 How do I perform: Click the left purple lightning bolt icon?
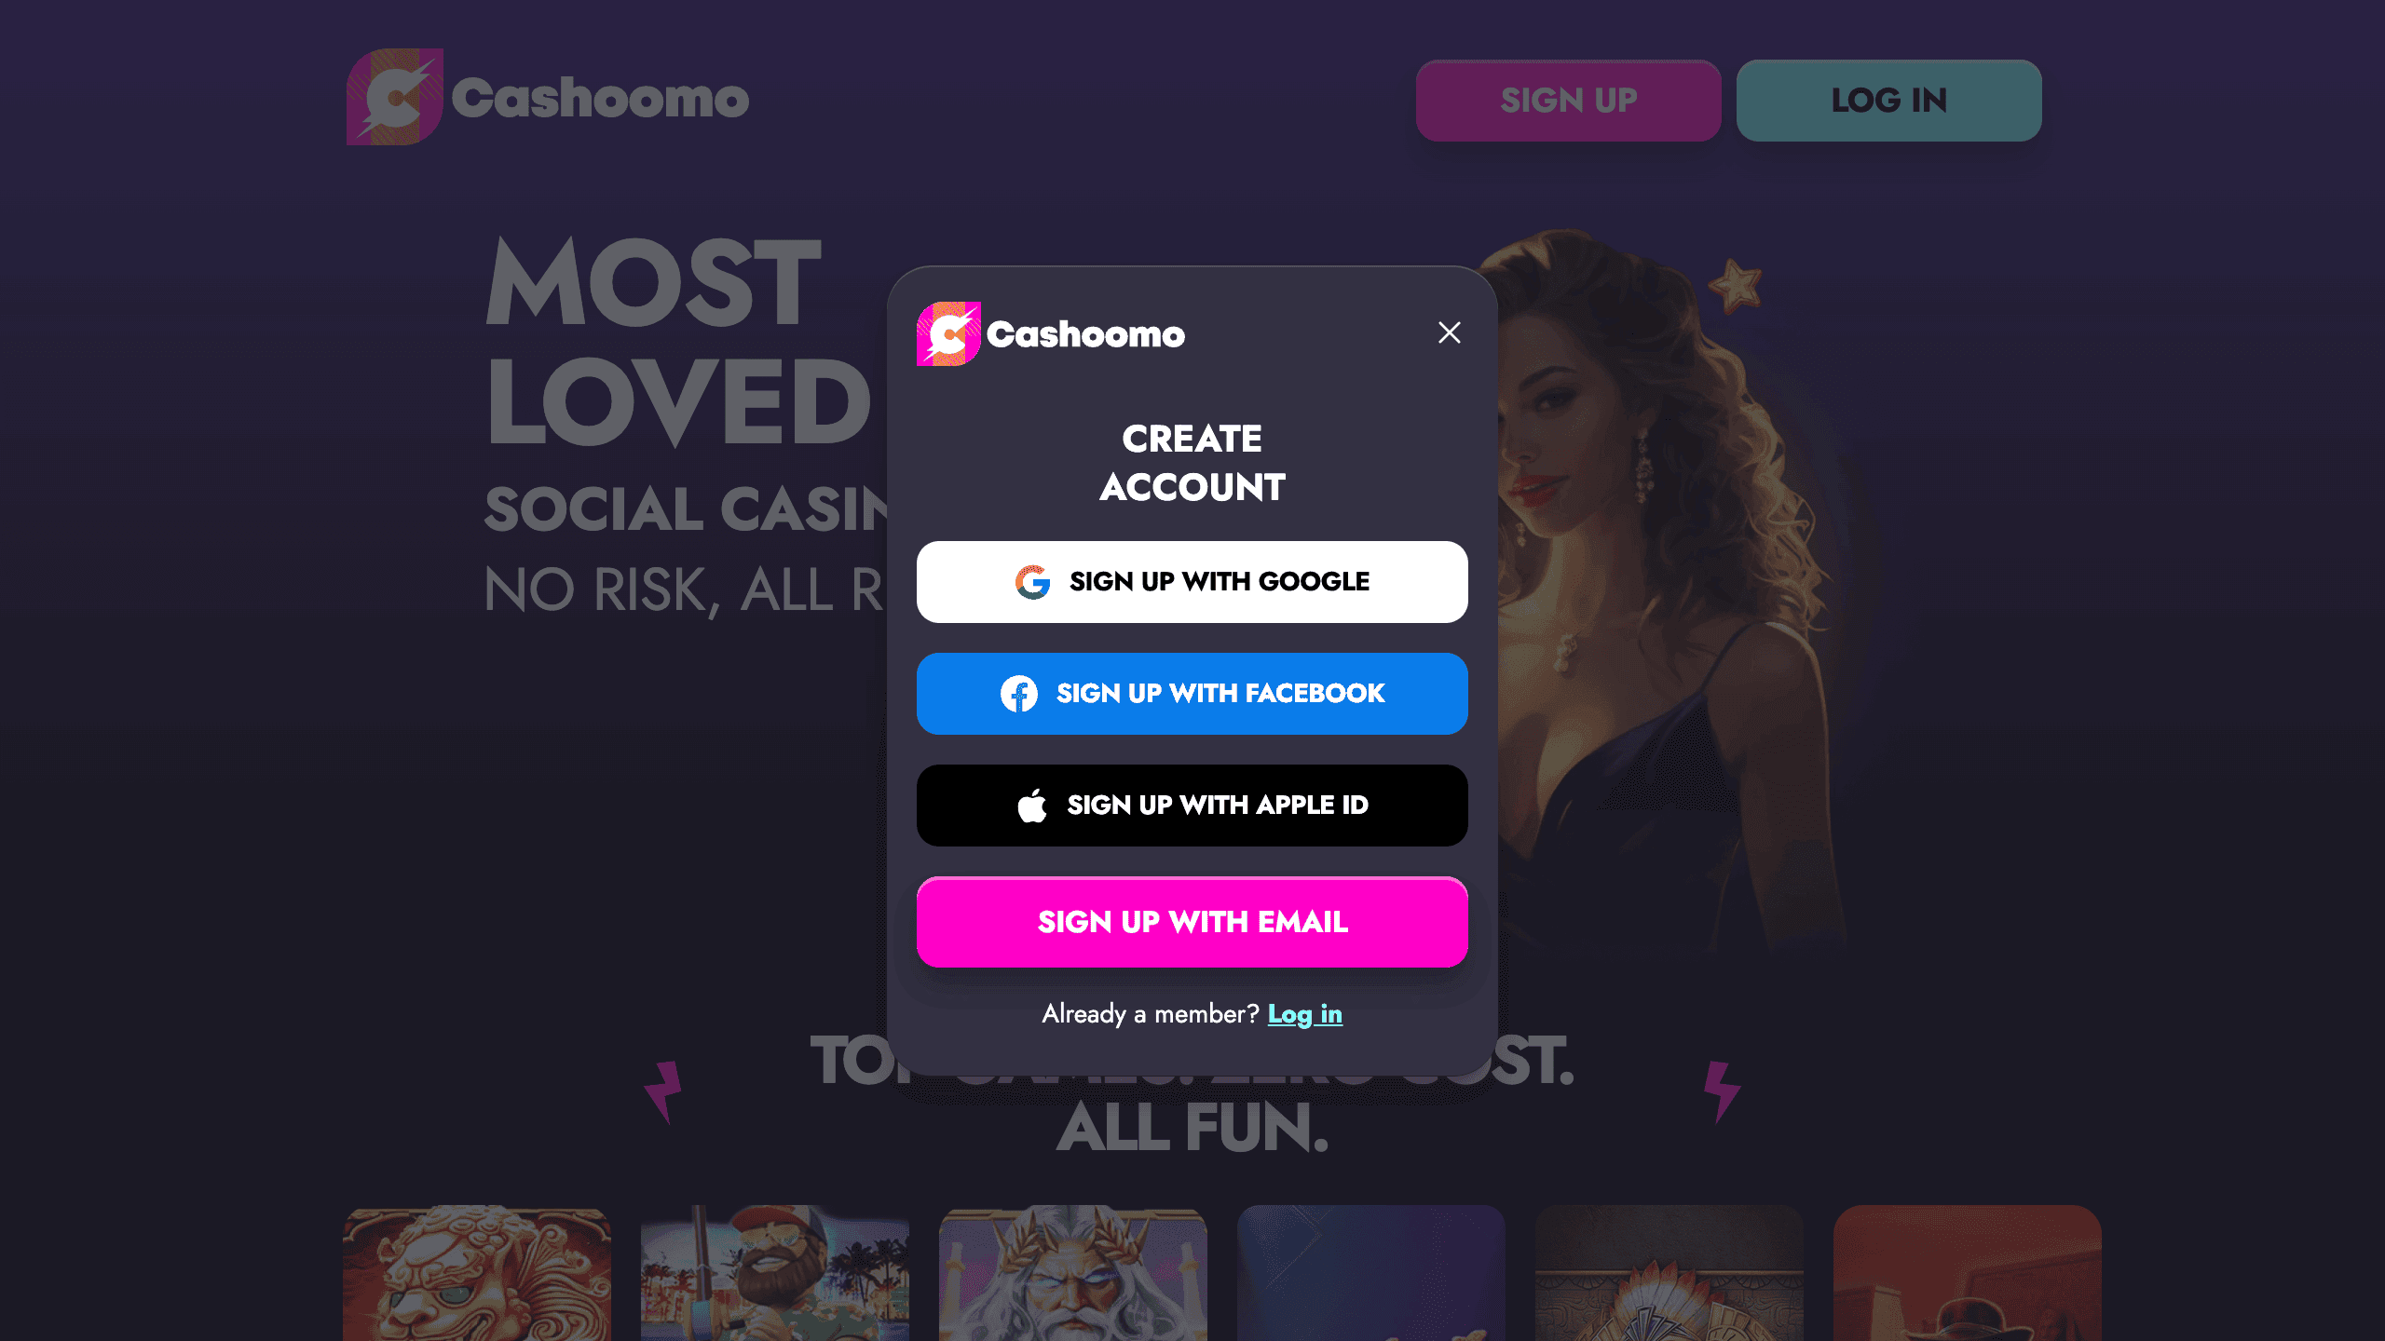tap(663, 1091)
